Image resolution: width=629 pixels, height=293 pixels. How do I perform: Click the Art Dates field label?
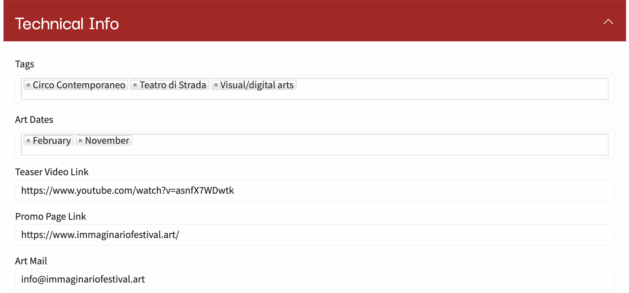pos(34,120)
